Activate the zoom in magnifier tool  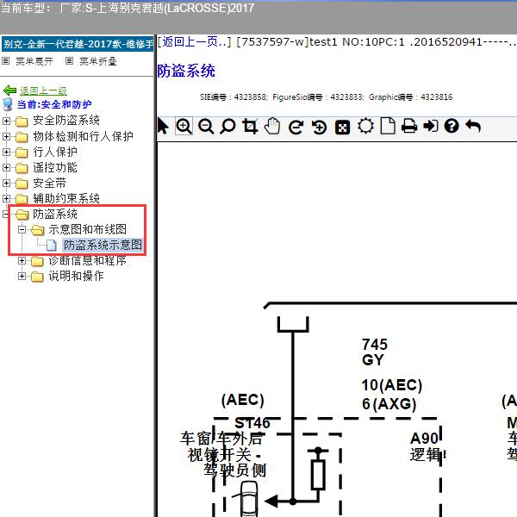[184, 127]
